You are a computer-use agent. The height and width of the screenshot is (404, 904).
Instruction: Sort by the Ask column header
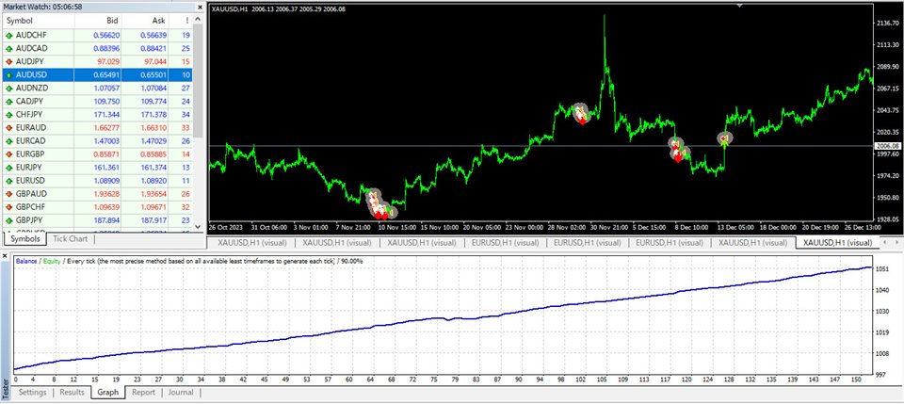[145, 21]
